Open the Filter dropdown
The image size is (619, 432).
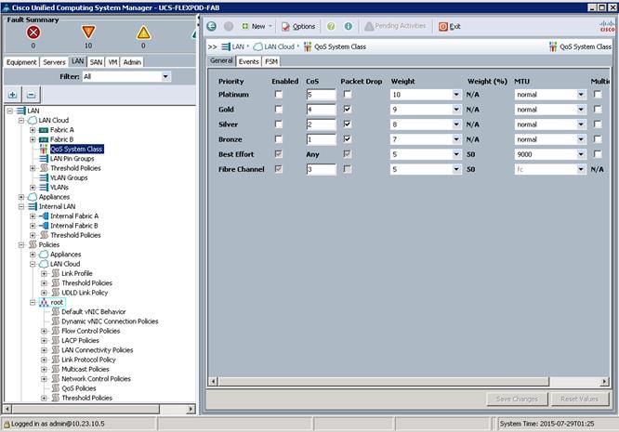[x=165, y=76]
